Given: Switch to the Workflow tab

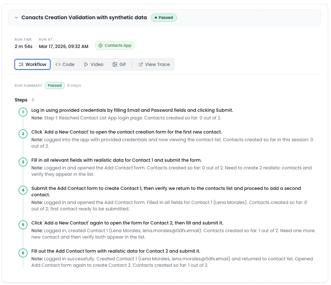Looking at the screenshot, I should coord(32,64).
